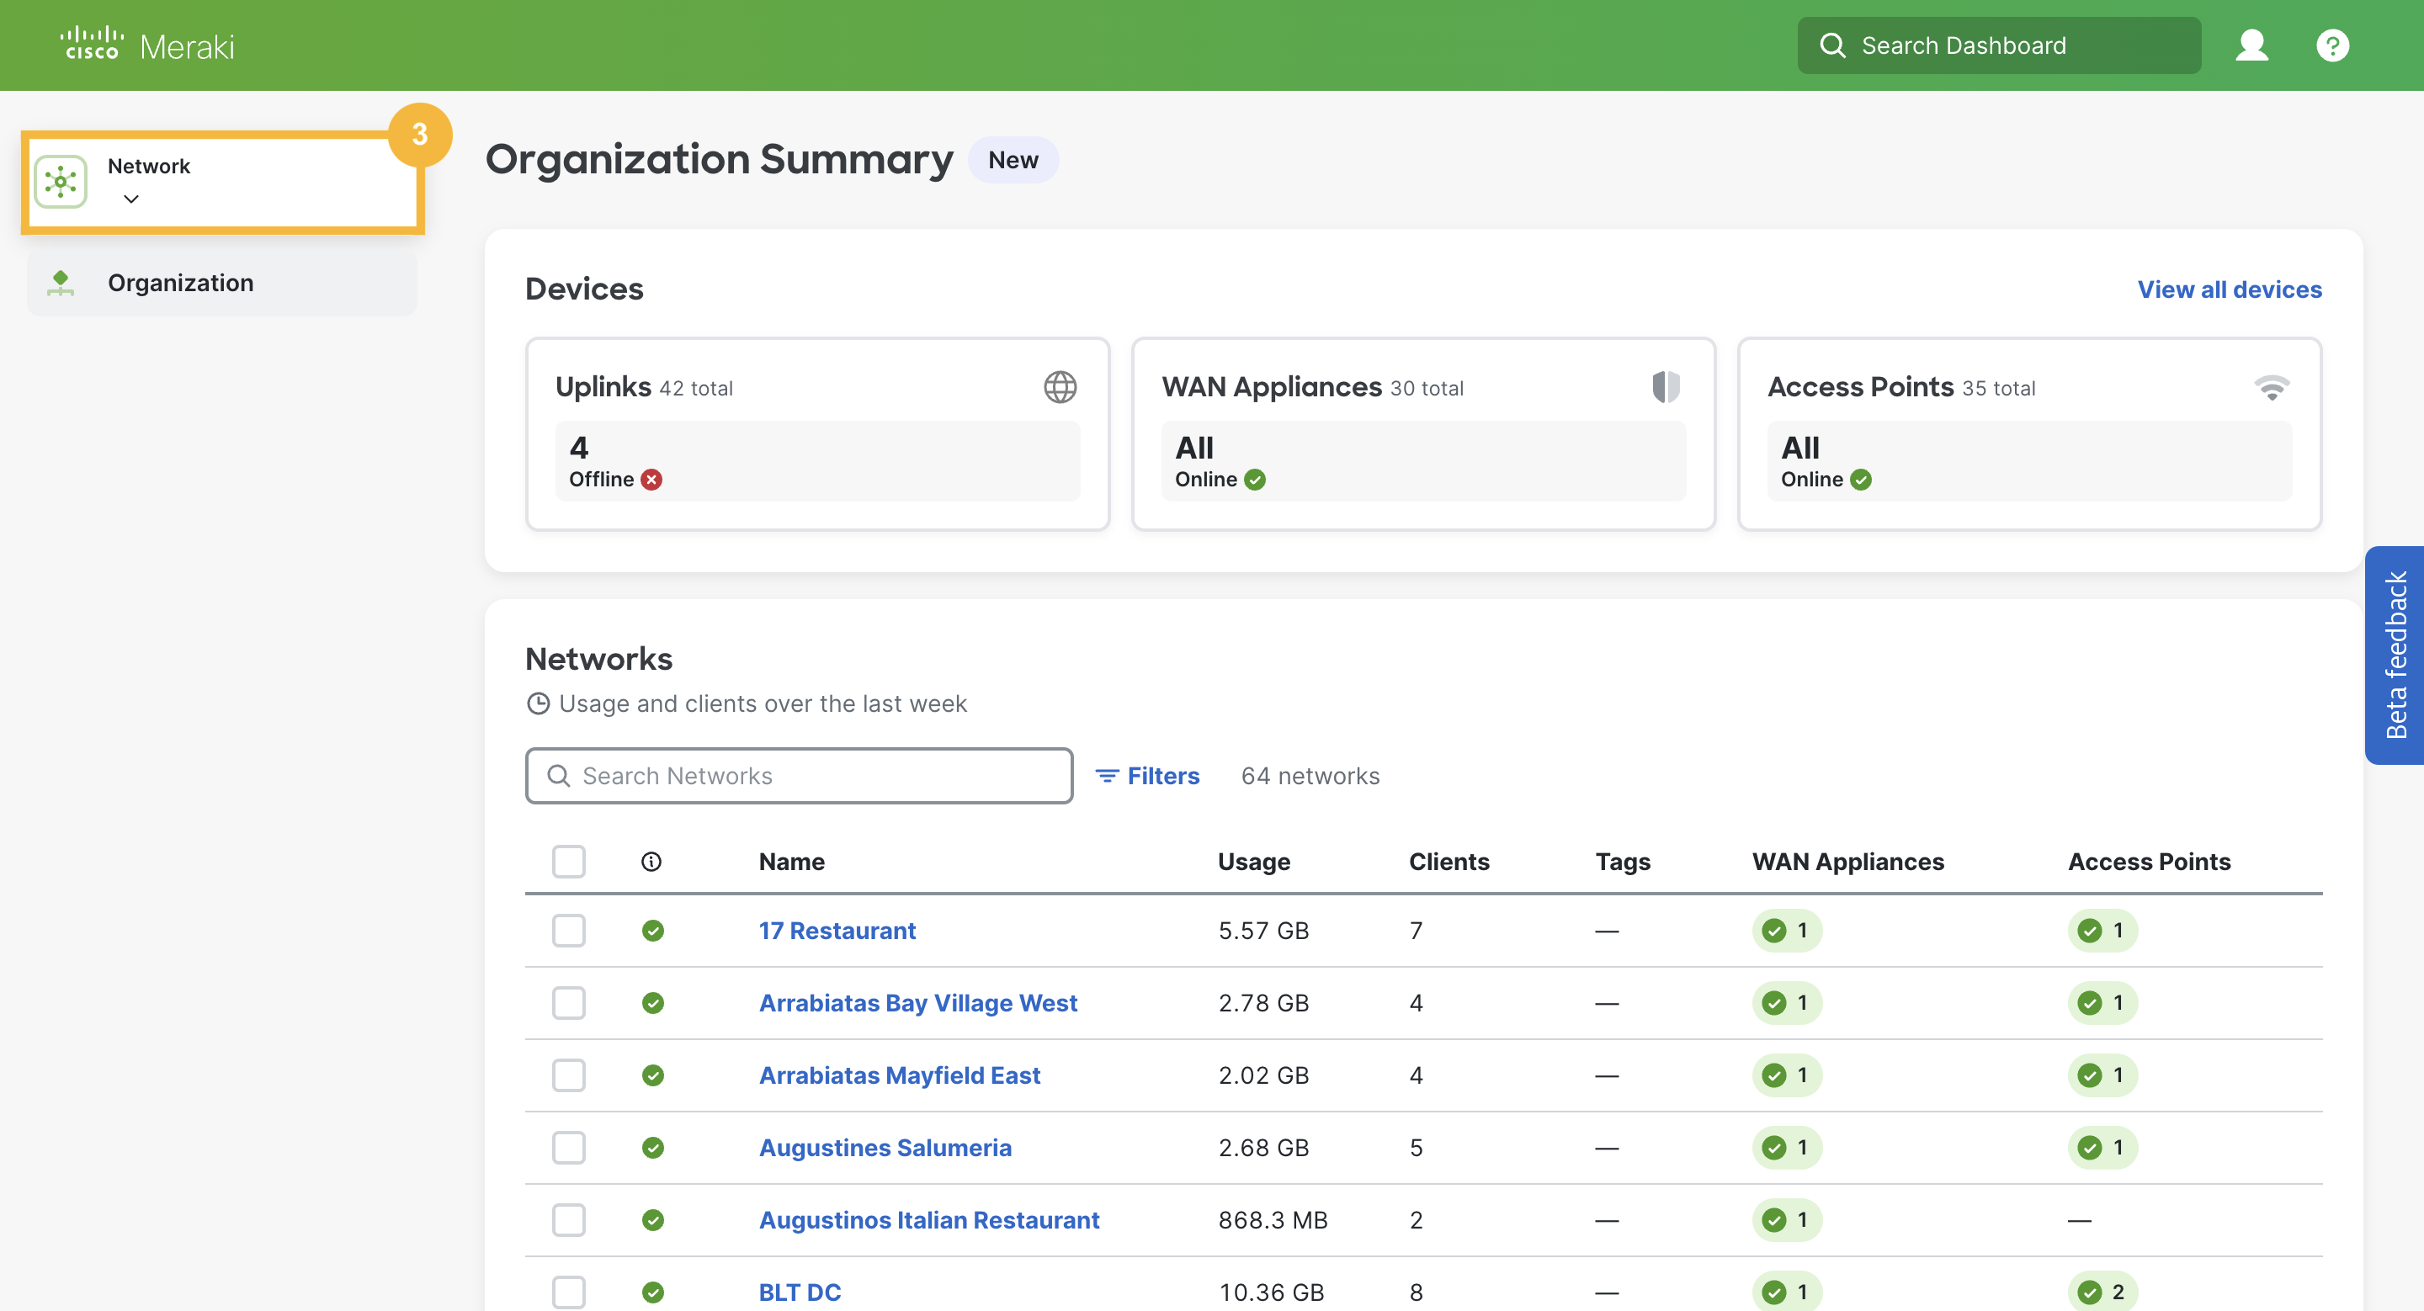The height and width of the screenshot is (1311, 2424).
Task: Click the green online checkmark for 17 Restaurant WAN
Action: click(1773, 930)
